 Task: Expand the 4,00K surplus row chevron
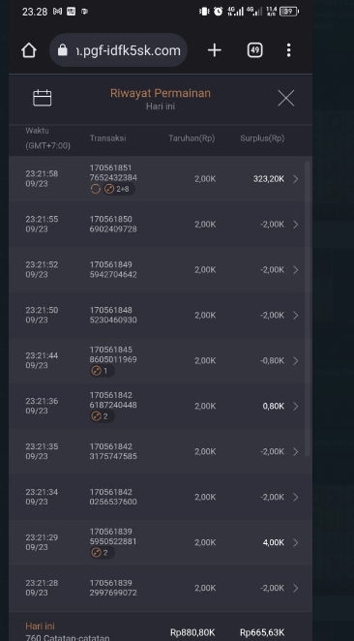tap(296, 542)
